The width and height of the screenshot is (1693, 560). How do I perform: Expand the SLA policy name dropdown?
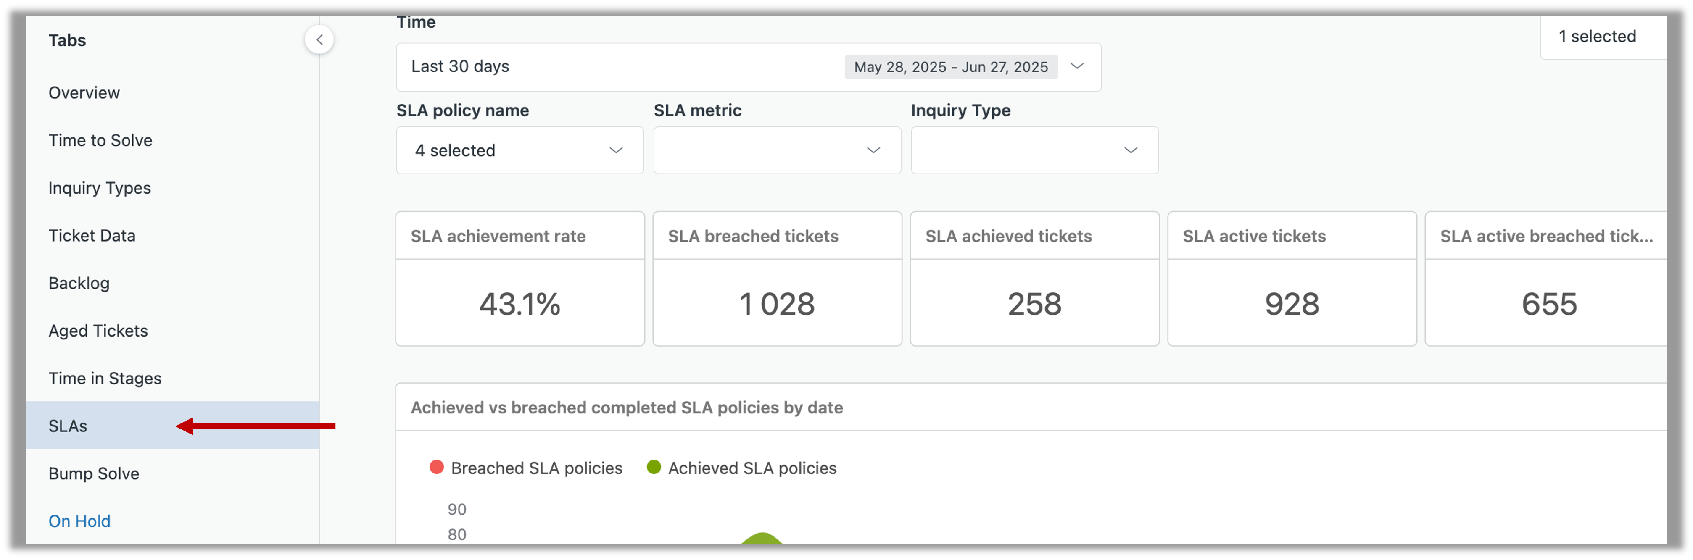coord(519,150)
